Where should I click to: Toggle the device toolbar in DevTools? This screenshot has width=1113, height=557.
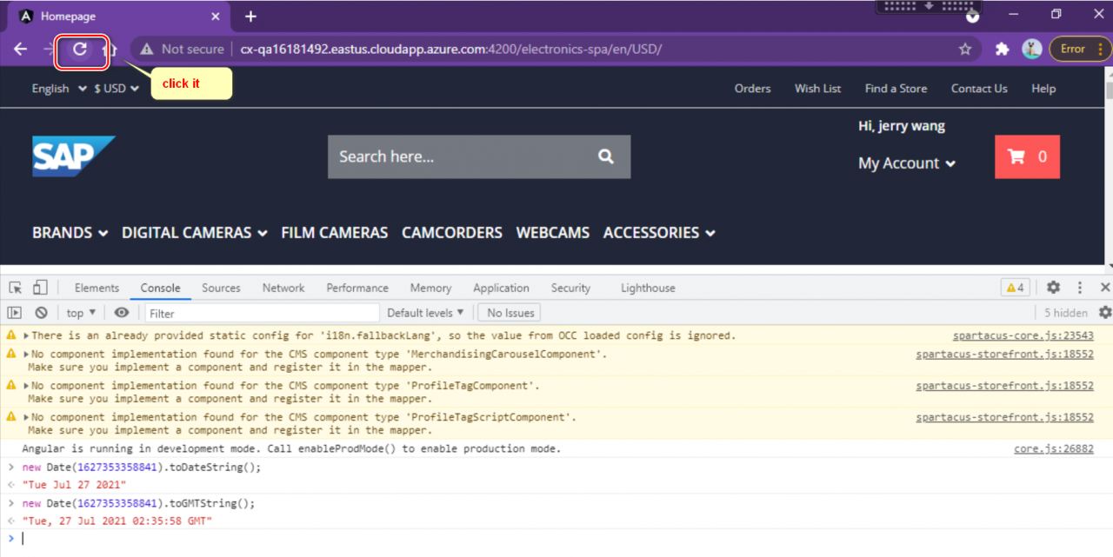(40, 288)
